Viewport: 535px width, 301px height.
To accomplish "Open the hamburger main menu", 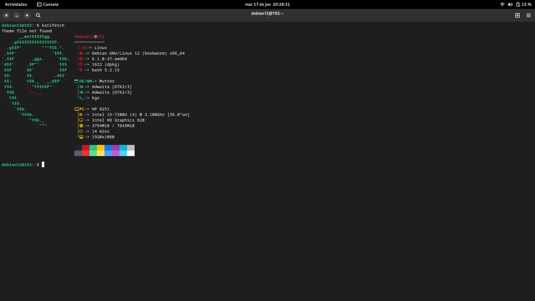I will (x=529, y=15).
